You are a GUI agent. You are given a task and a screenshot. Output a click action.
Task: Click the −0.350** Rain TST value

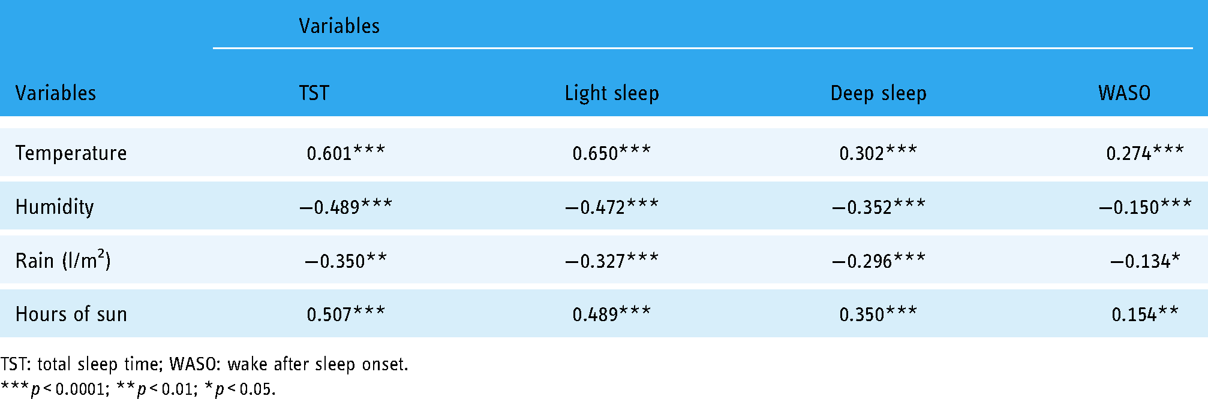coord(346,261)
